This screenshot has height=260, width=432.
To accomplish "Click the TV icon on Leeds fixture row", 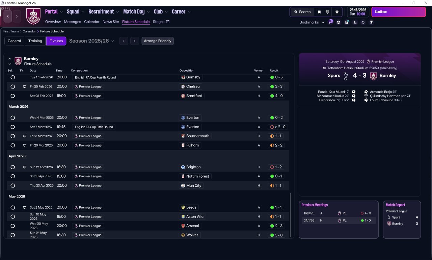I will (x=24, y=208).
